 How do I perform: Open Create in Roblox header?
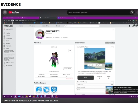(58, 26)
